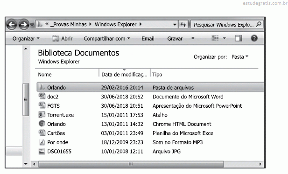This screenshot has width=288, height=174.
Task: Click the file name FGTS
Action: tap(54, 106)
